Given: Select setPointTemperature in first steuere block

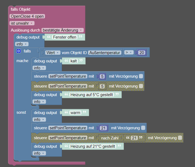Looking at the screenshot, I should (68, 76).
